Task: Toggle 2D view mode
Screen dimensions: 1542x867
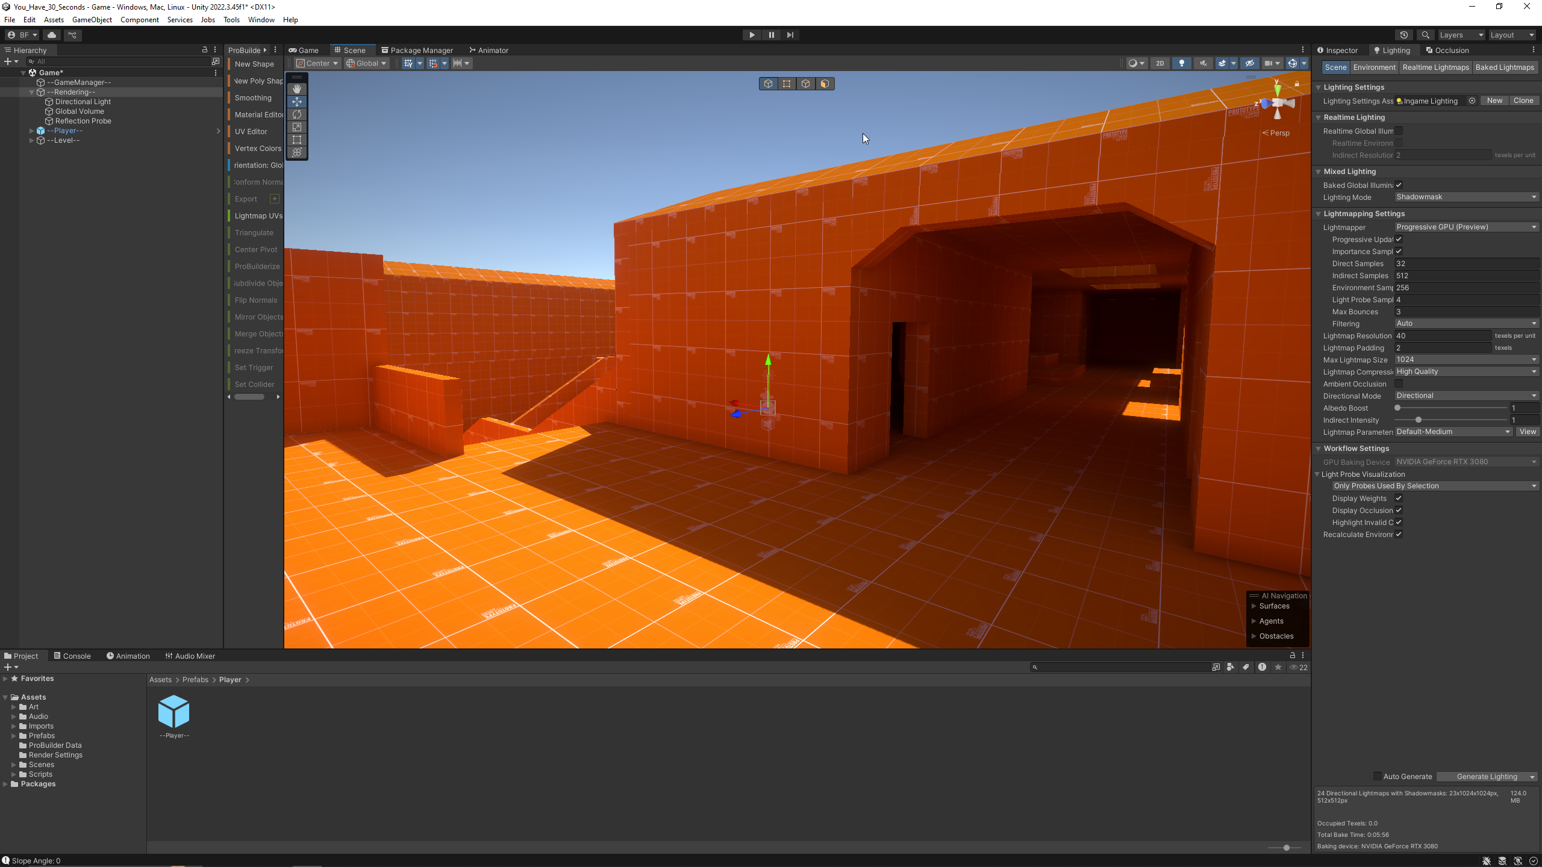Action: pyautogui.click(x=1160, y=63)
